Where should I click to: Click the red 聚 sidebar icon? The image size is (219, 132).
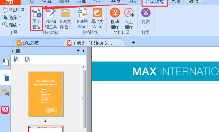click(5, 110)
